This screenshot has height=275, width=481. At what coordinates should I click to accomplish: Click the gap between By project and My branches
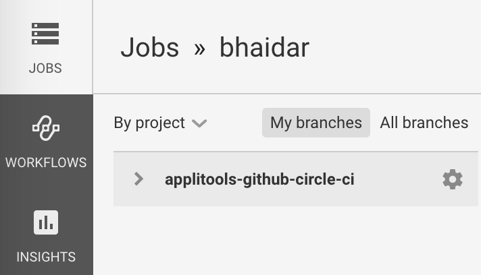coord(234,123)
